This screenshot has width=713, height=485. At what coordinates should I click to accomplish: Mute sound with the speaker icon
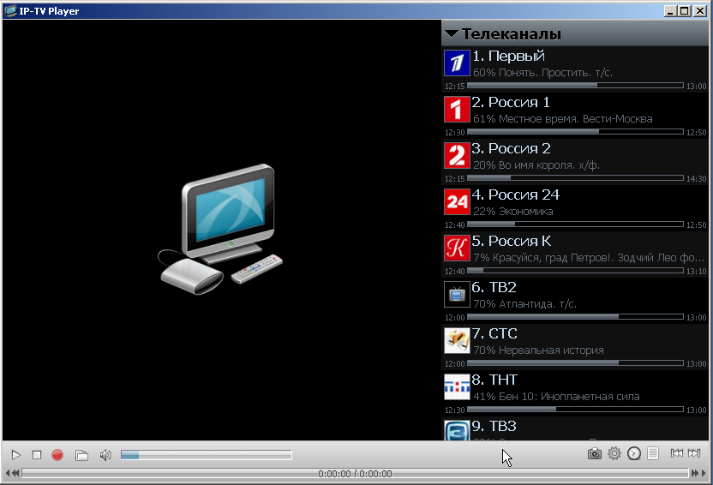[105, 455]
